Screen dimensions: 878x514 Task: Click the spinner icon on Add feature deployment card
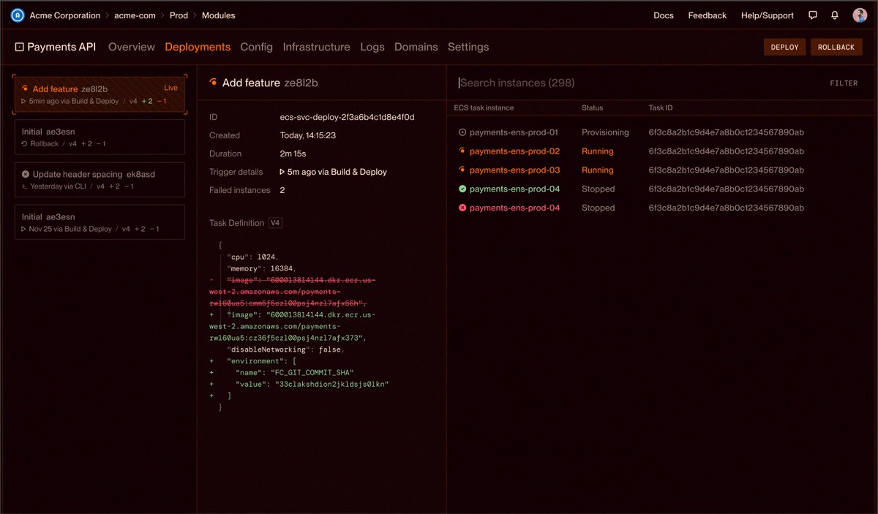pos(26,88)
